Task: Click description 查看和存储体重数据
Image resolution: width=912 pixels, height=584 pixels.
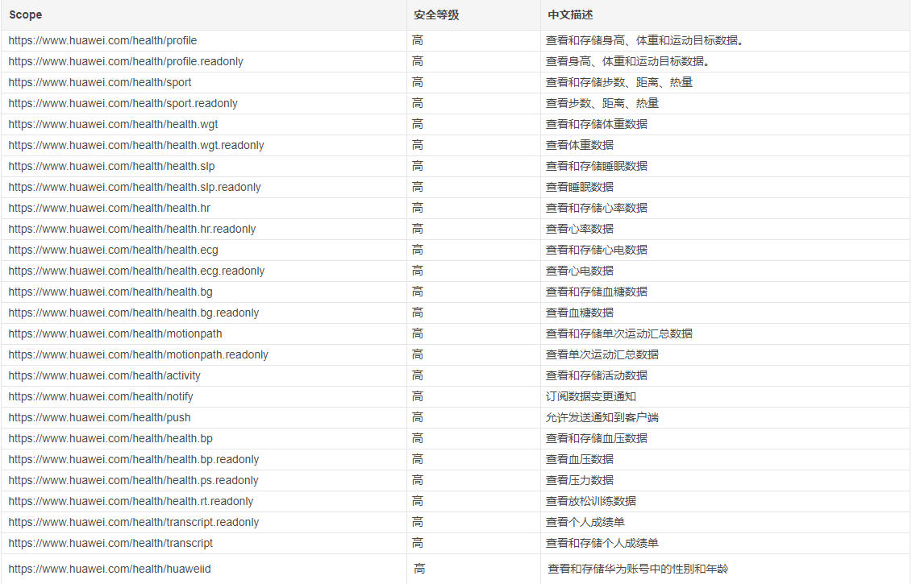Action: (x=596, y=124)
